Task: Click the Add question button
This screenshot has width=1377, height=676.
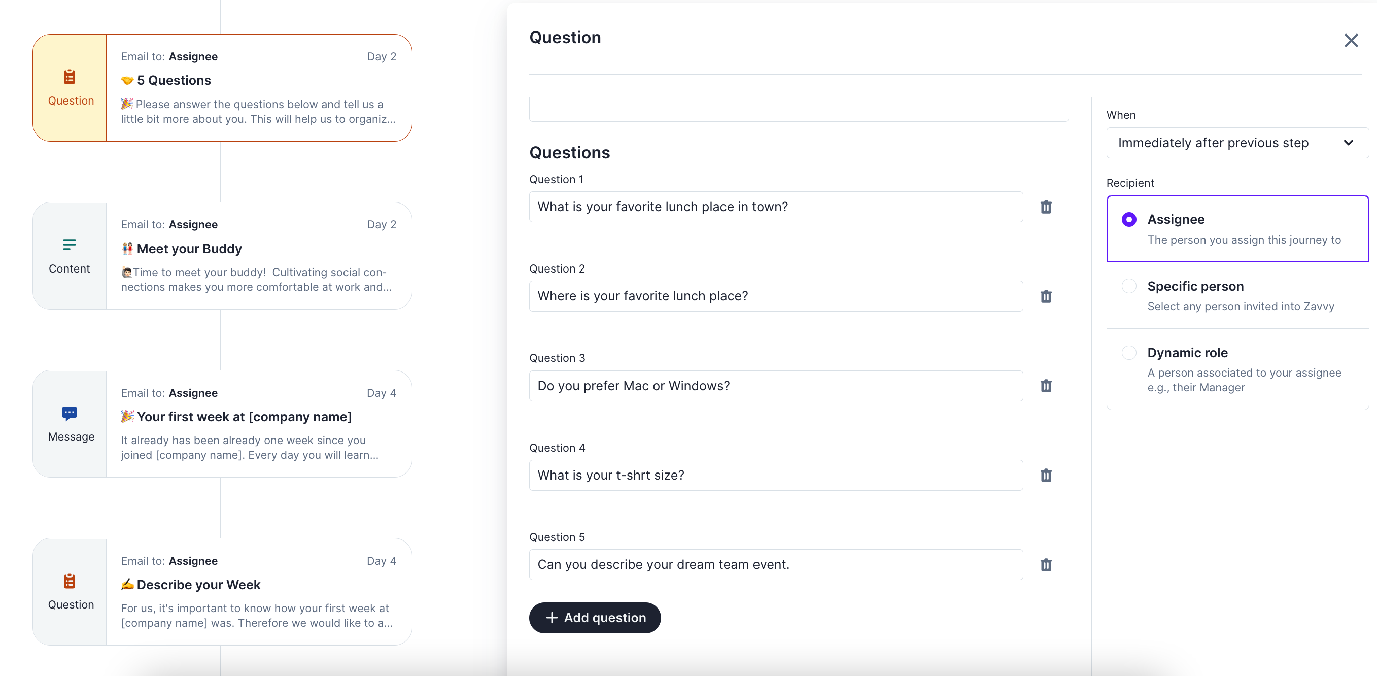Action: (595, 618)
